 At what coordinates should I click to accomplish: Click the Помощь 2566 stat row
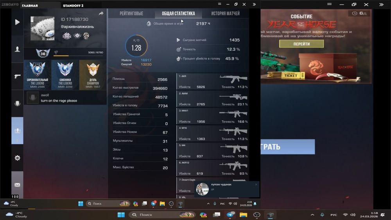(140, 79)
